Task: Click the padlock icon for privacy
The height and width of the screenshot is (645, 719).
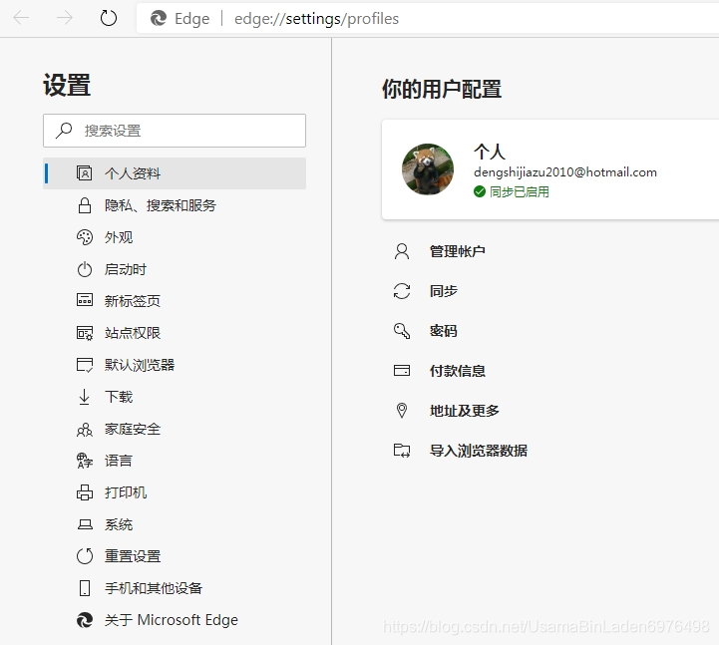Action: [x=85, y=205]
